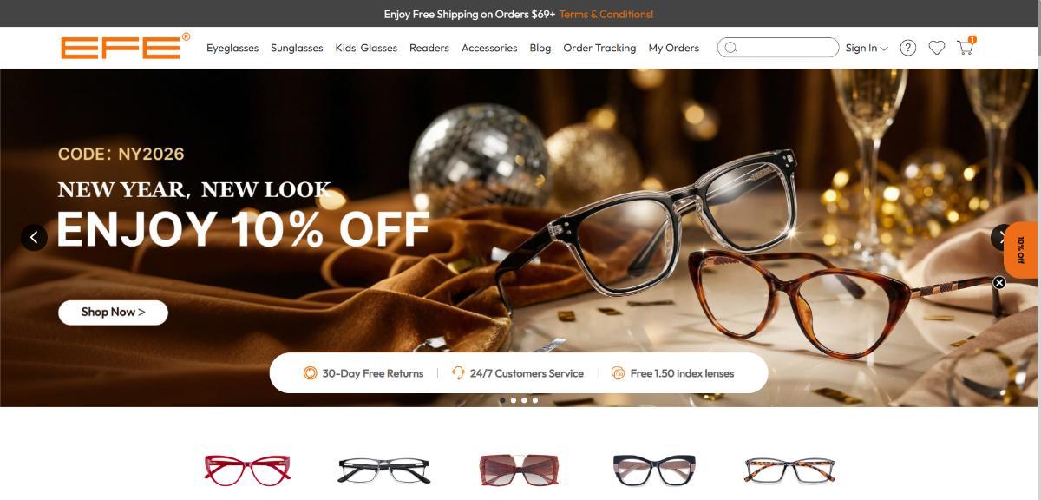Image resolution: width=1041 pixels, height=500 pixels.
Task: Open help via question mark icon
Action: click(x=908, y=48)
